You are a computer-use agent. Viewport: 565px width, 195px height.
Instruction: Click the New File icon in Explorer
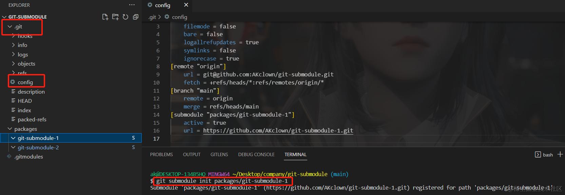tap(105, 17)
